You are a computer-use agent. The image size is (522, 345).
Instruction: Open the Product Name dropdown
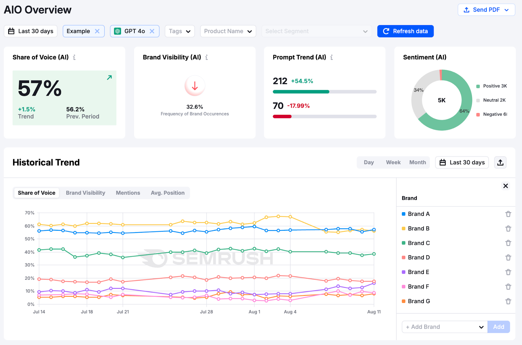(228, 31)
